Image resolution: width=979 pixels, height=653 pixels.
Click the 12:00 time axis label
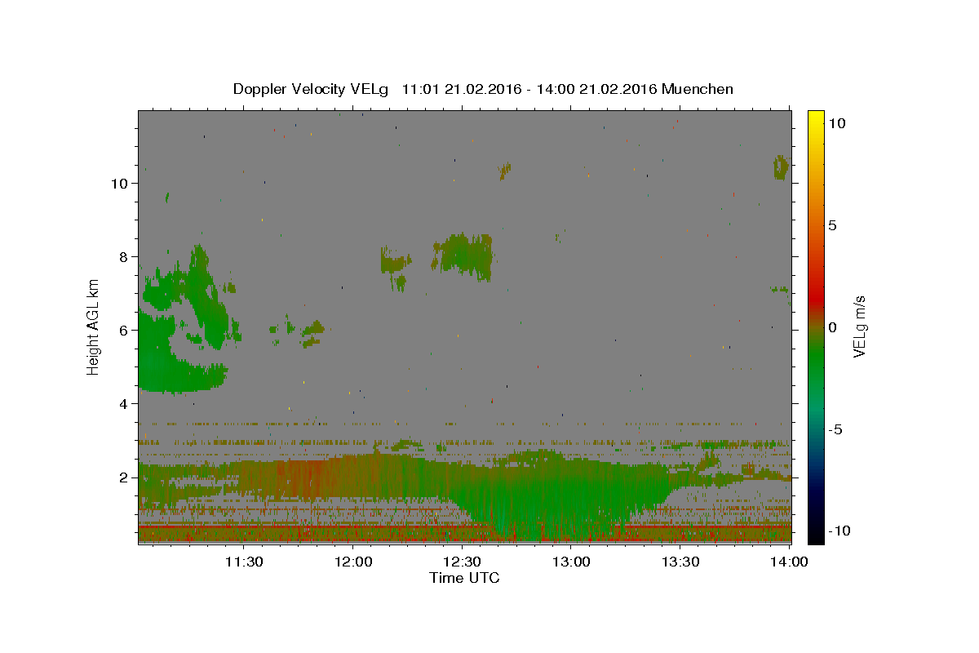pos(354,562)
